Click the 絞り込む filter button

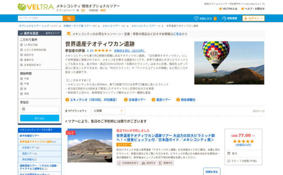pyautogui.click(x=40, y=118)
